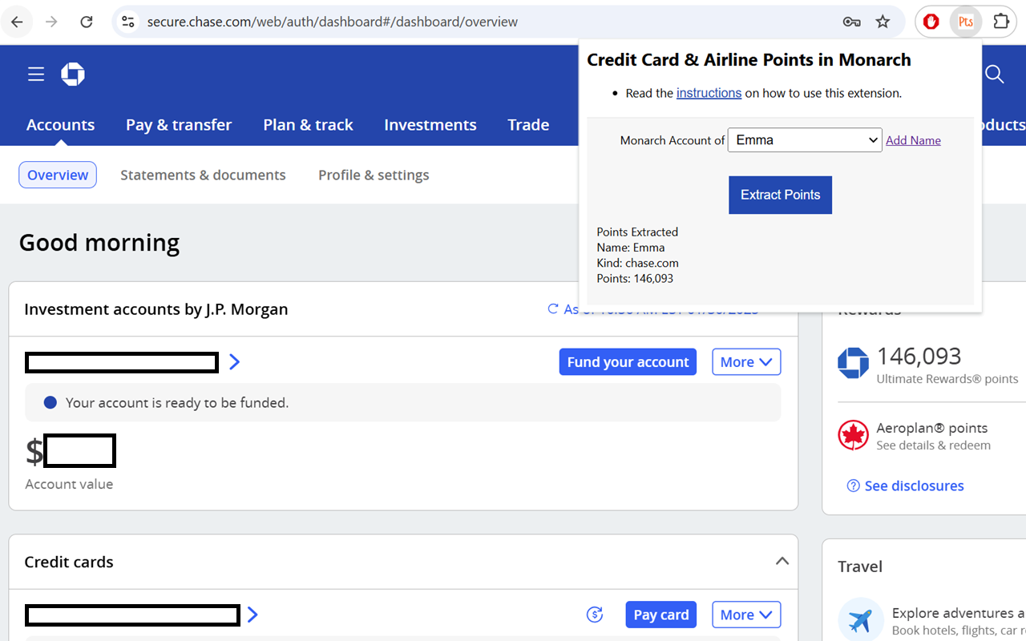
Task: Refresh investment account data with reload icon
Action: coord(552,309)
